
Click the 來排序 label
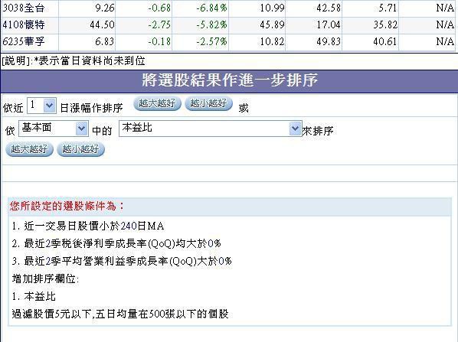click(x=318, y=131)
